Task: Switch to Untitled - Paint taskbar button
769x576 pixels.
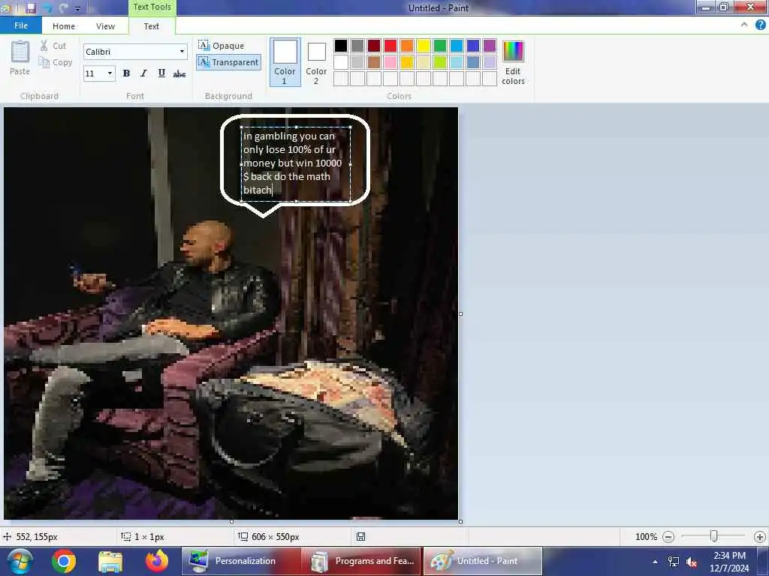Action: [483, 561]
